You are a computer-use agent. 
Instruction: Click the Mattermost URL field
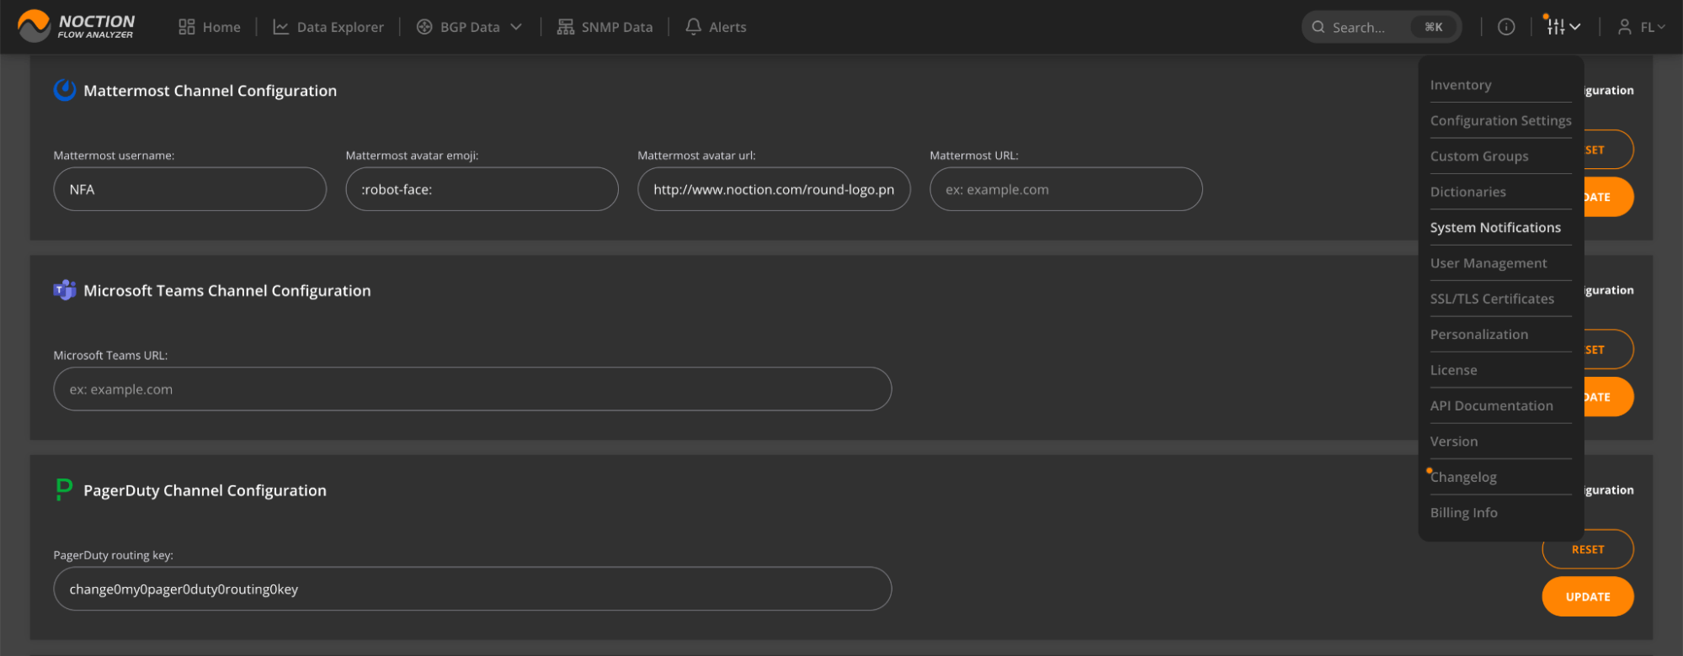[x=1066, y=189]
